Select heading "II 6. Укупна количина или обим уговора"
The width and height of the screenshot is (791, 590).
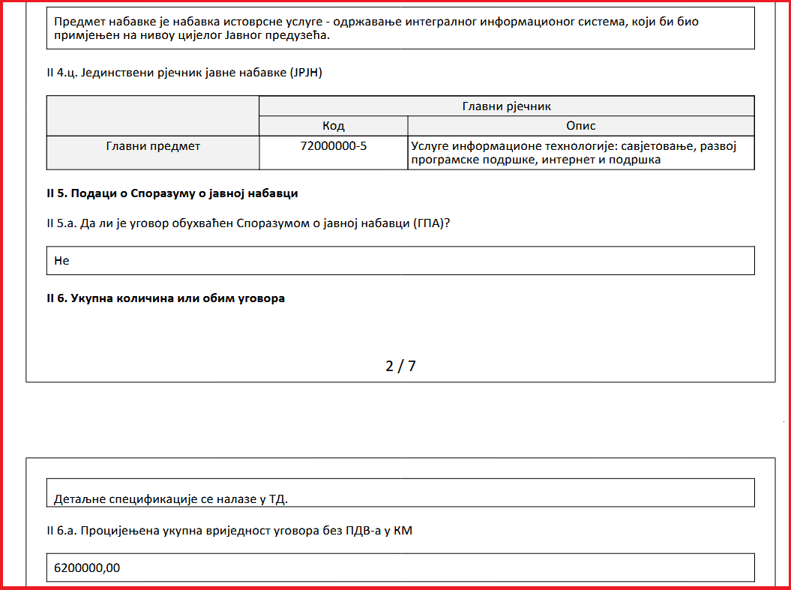(166, 298)
